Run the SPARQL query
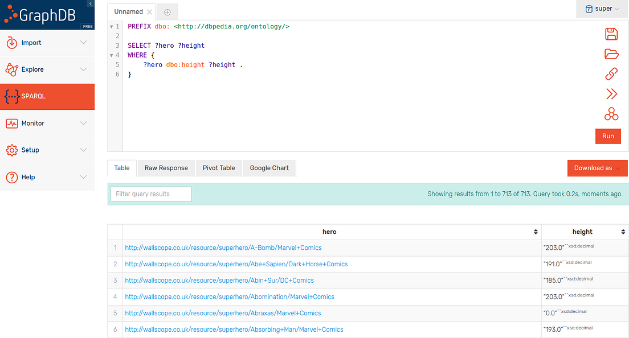The width and height of the screenshot is (629, 338). (x=608, y=136)
